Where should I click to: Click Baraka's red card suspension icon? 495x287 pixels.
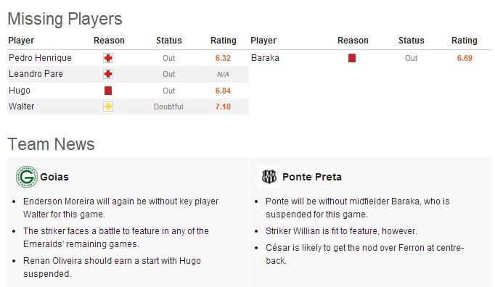click(352, 58)
